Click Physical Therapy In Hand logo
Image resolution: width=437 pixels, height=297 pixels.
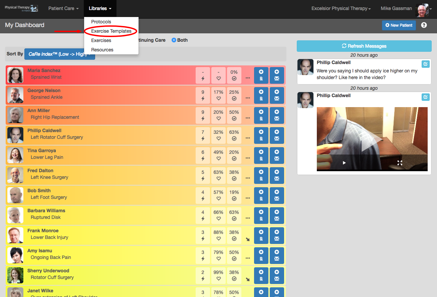tap(21, 8)
